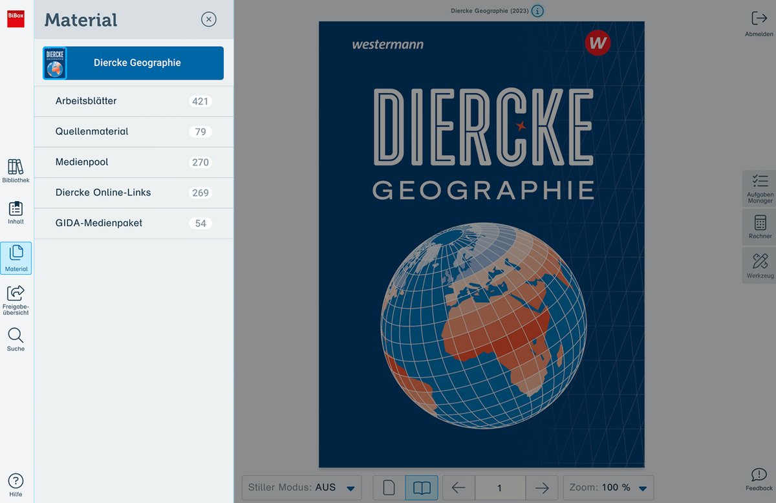Open the Inhalt contents icon

(x=16, y=212)
